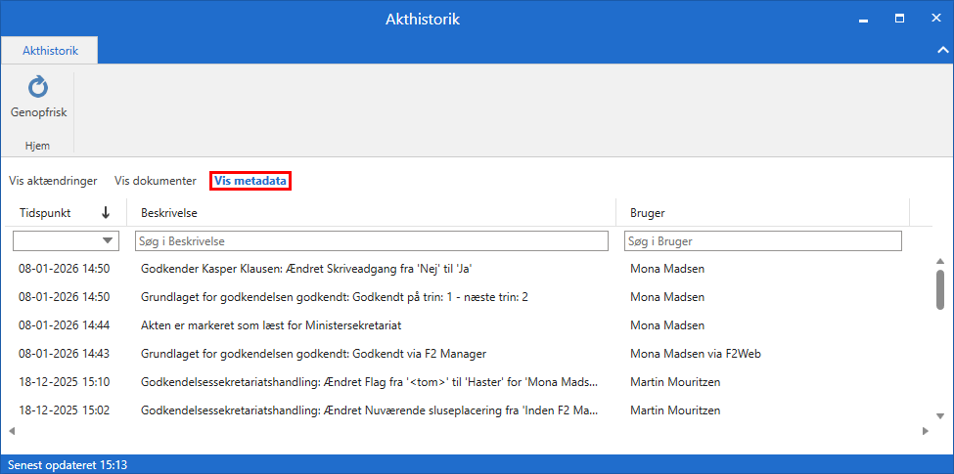
Task: Open the Akthistorik ribbon tab
Action: click(51, 51)
